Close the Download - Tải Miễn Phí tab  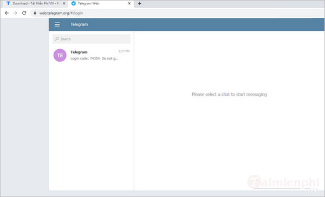point(64,4)
